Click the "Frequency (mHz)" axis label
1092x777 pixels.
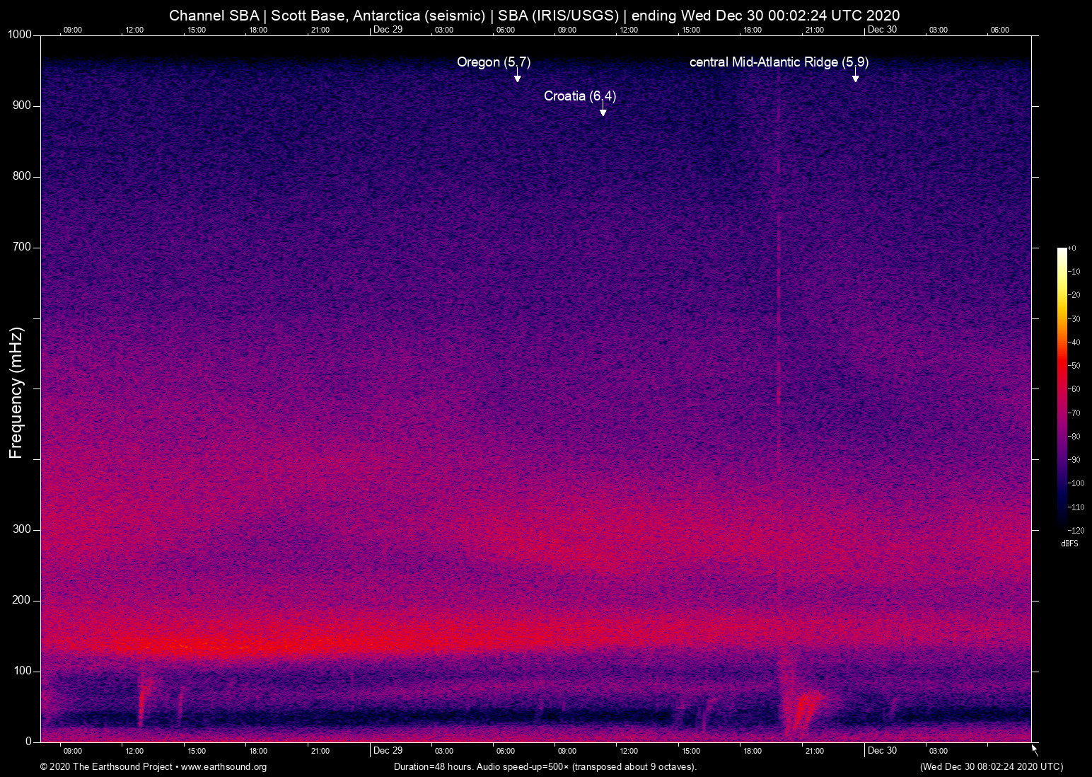16,393
